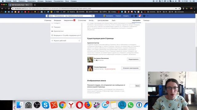
Task: Launch OBS from the dock
Action: point(37,105)
